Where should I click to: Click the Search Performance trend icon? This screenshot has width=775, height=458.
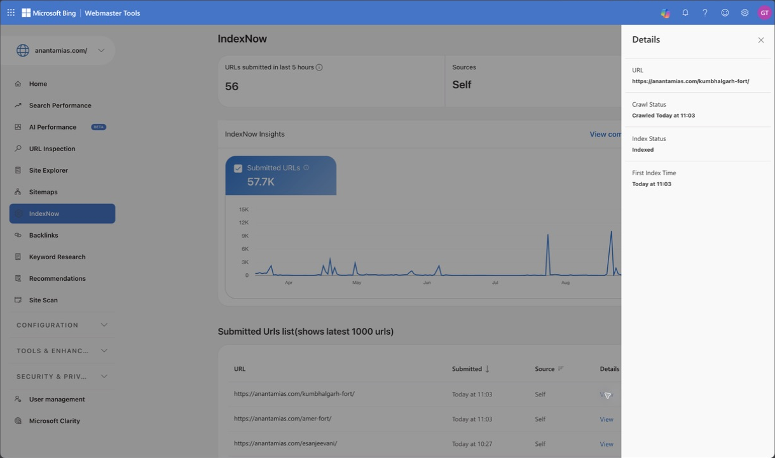18,105
